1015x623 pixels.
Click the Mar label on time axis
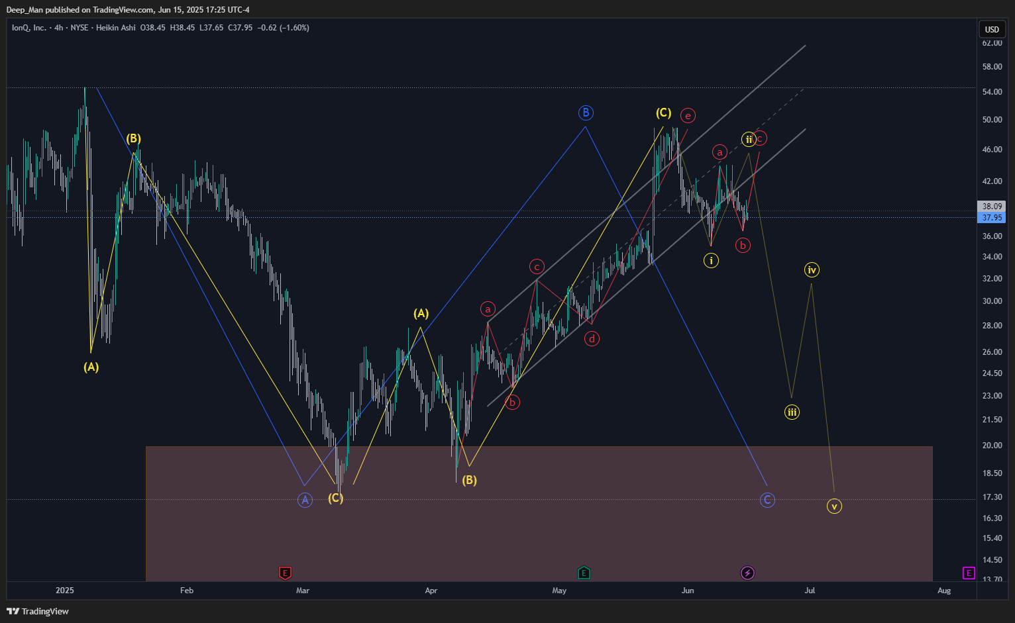[x=303, y=591]
